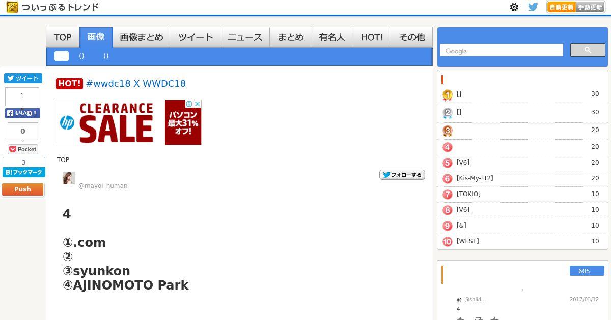
Task: Switch to manual update 手動更新
Action: point(590,7)
